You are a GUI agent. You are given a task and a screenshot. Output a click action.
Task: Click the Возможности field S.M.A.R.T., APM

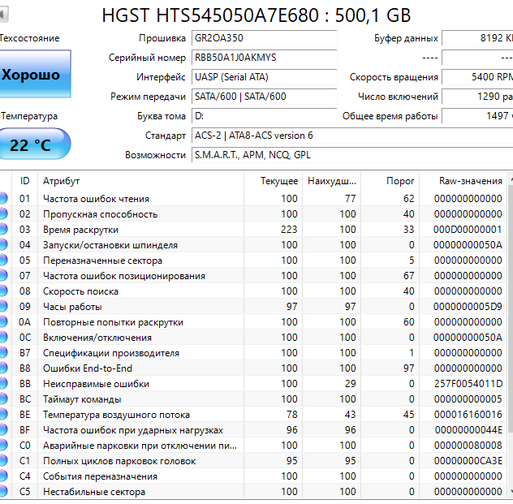[x=352, y=155]
